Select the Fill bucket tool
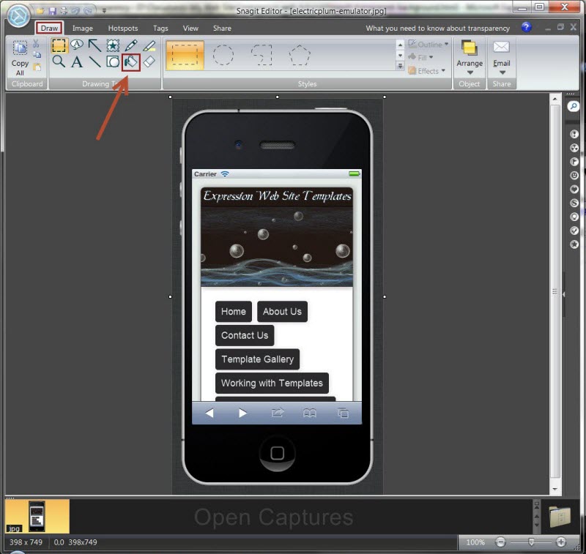Viewport: 586px width, 554px height. (131, 62)
